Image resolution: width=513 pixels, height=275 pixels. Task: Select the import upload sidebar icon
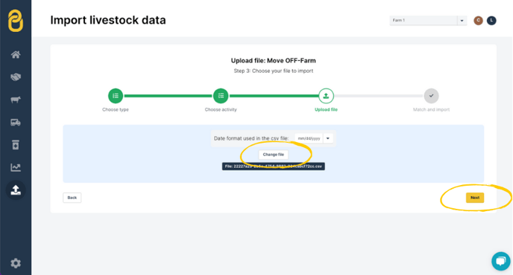pyautogui.click(x=16, y=190)
